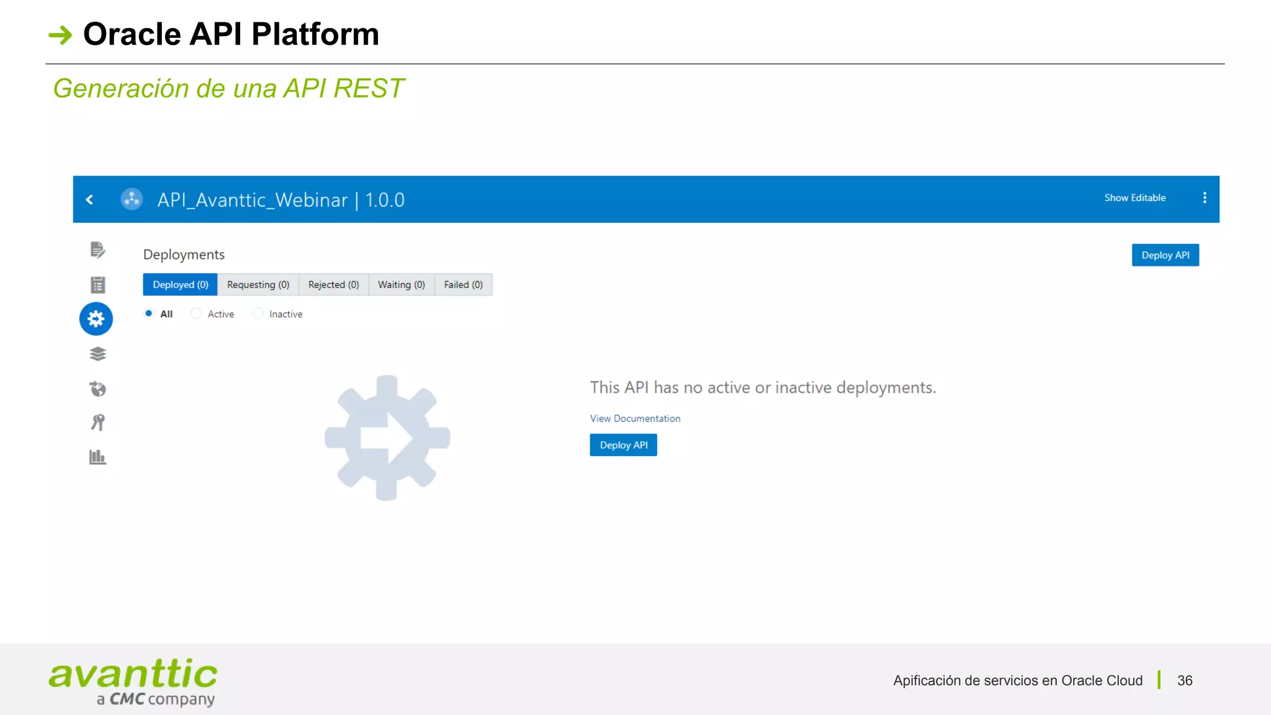The image size is (1271, 715).
Task: Click the back arrow in the blue header
Action: (x=89, y=199)
